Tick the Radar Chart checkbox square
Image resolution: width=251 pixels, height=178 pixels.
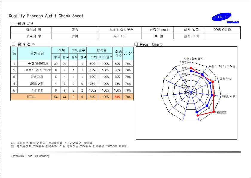[x=136, y=44]
